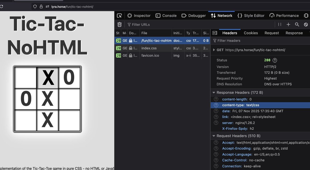This screenshot has height=170, width=310.
Task: Focus the Filter Headers field
Action: pyautogui.click(x=261, y=41)
